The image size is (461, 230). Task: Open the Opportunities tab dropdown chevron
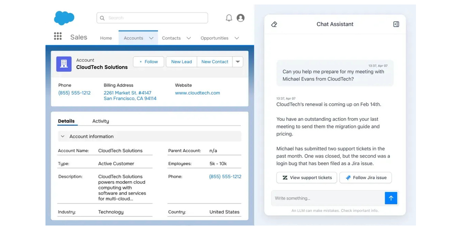[x=237, y=38]
